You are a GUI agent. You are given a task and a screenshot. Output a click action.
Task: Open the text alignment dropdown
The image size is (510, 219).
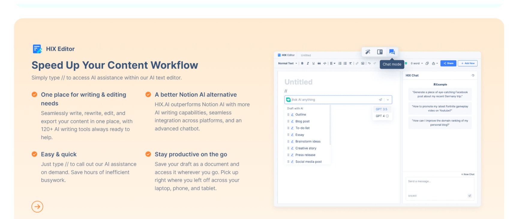pyautogui.click(x=333, y=63)
